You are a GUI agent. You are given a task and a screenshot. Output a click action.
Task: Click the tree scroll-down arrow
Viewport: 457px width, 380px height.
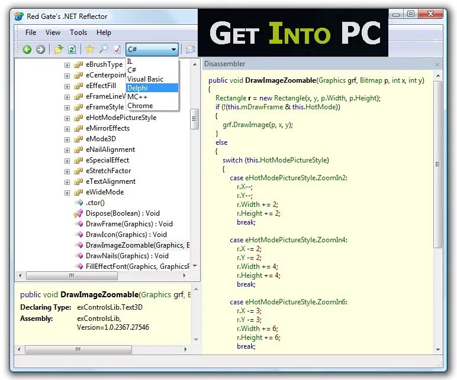coord(195,266)
